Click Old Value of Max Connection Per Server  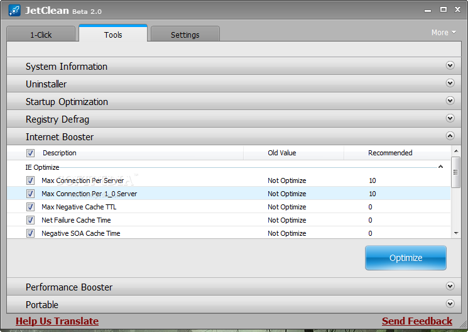coord(287,180)
